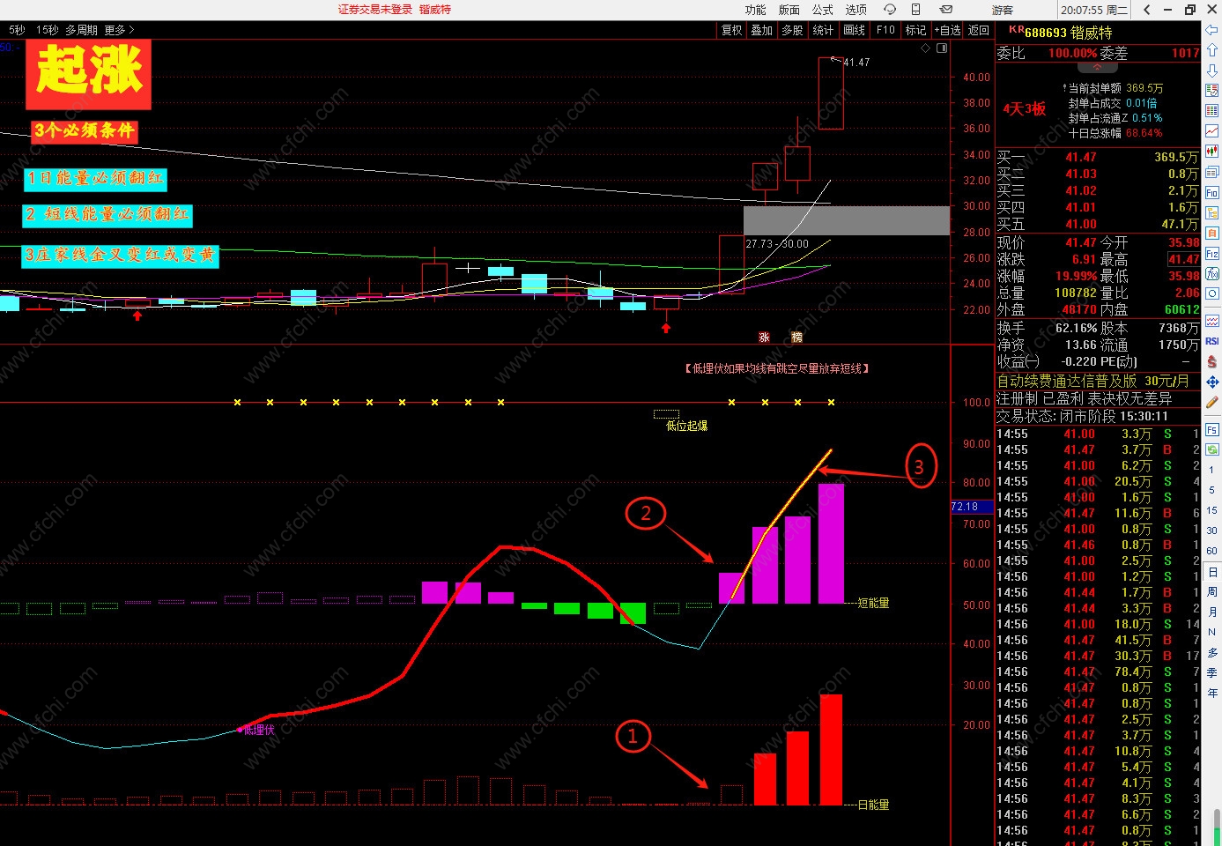Click the FS icon in right sidebar
This screenshot has width=1222, height=846.
tap(1212, 430)
